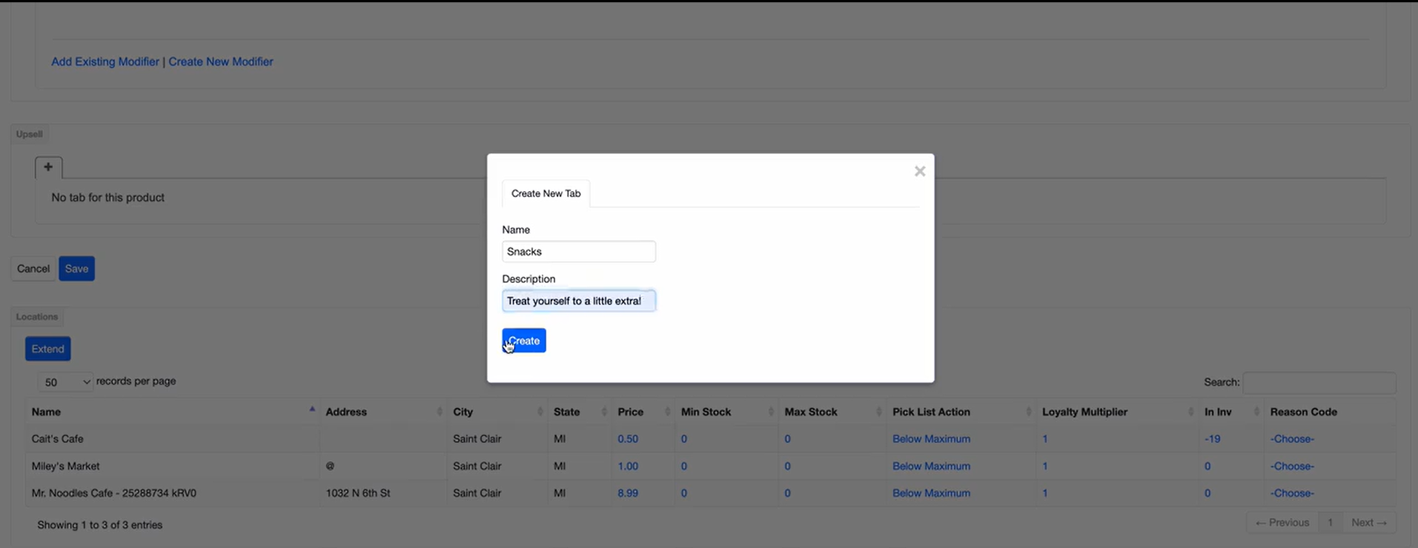Click the No tab for this product text
The image size is (1418, 548).
click(108, 198)
